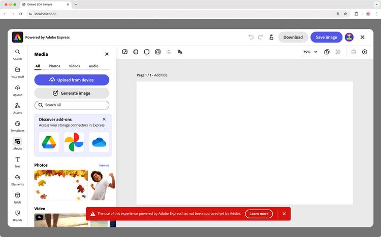Undo the last action
The height and width of the screenshot is (237, 381).
[x=251, y=37]
